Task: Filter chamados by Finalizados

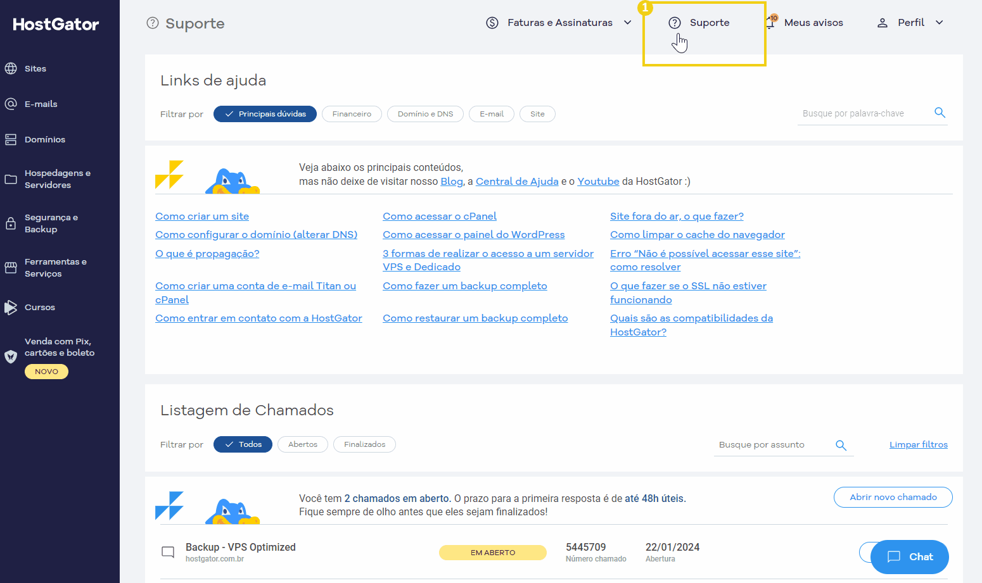Action: pos(364,444)
